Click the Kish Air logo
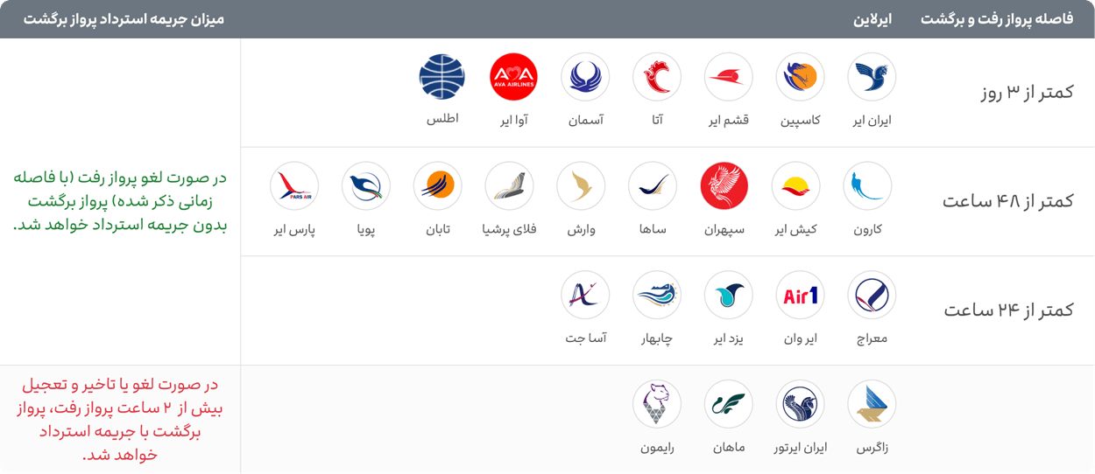The width and height of the screenshot is (1095, 474). [795, 186]
